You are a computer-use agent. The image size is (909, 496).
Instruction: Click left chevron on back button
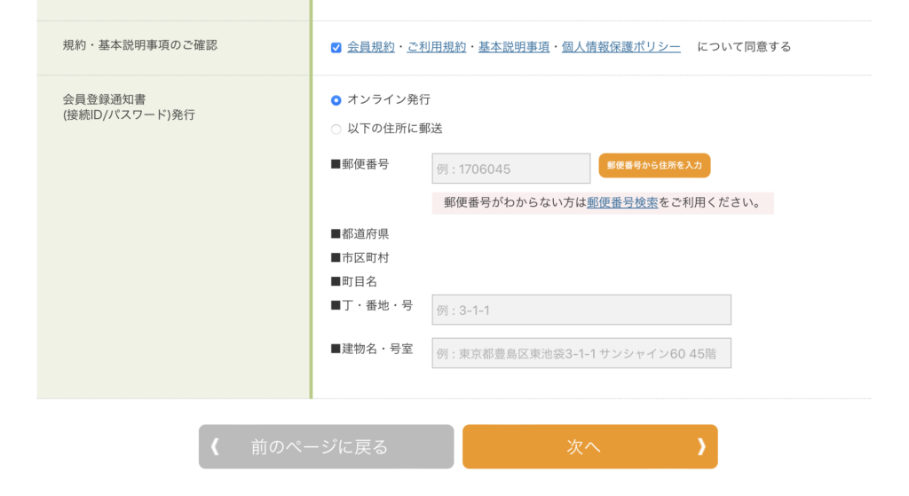[x=215, y=446]
